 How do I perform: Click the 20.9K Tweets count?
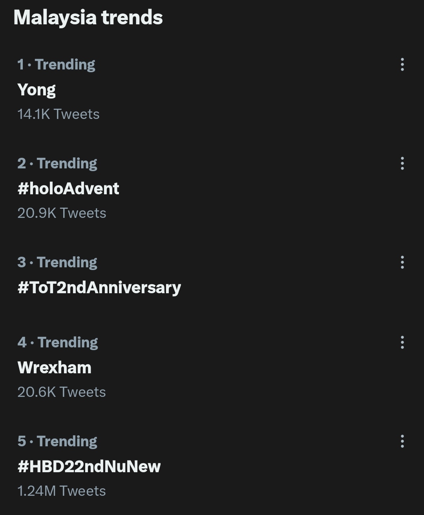pyautogui.click(x=62, y=213)
